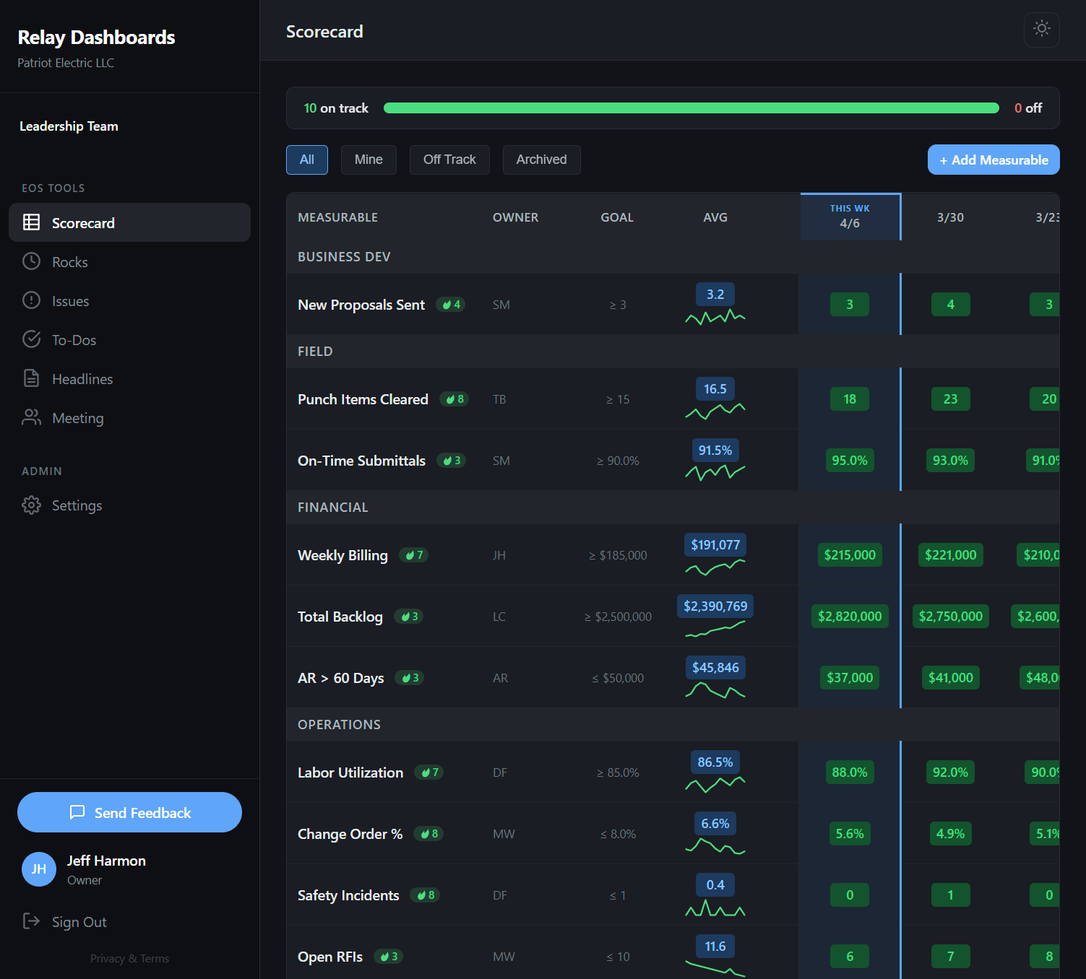
Task: Click streak badge 7 on Weekly Billing
Action: pyautogui.click(x=414, y=555)
